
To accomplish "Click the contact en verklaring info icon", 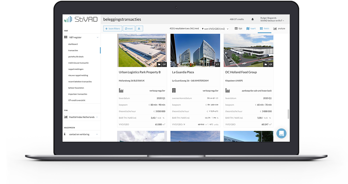I will tap(65, 134).
